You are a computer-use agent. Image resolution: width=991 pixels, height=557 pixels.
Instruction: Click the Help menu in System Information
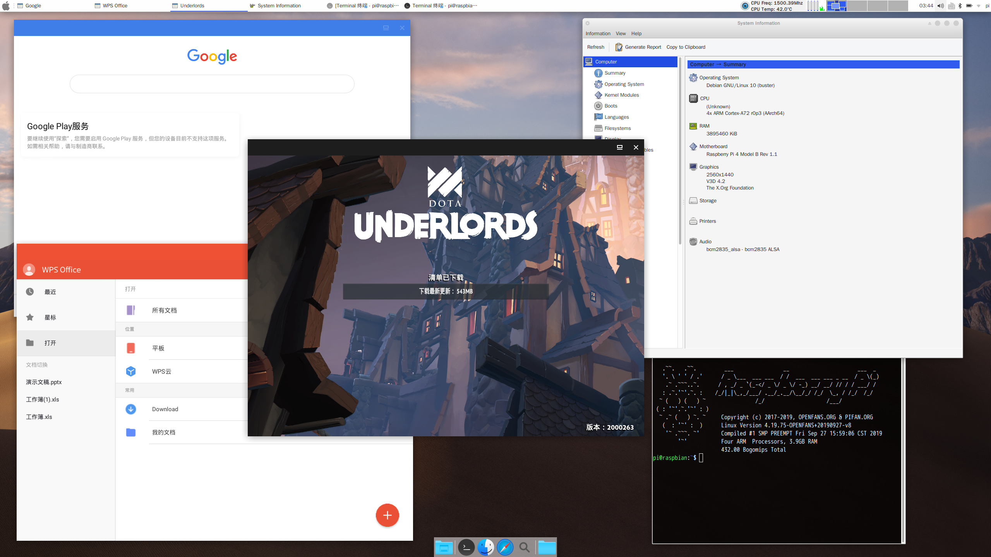coord(636,32)
